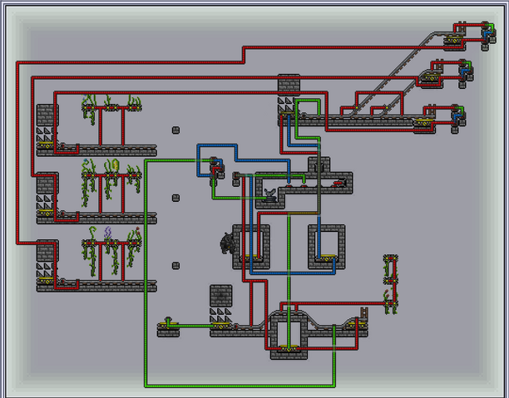Click the logic gate cluster at the middle-right station

pyautogui.click(x=466, y=73)
